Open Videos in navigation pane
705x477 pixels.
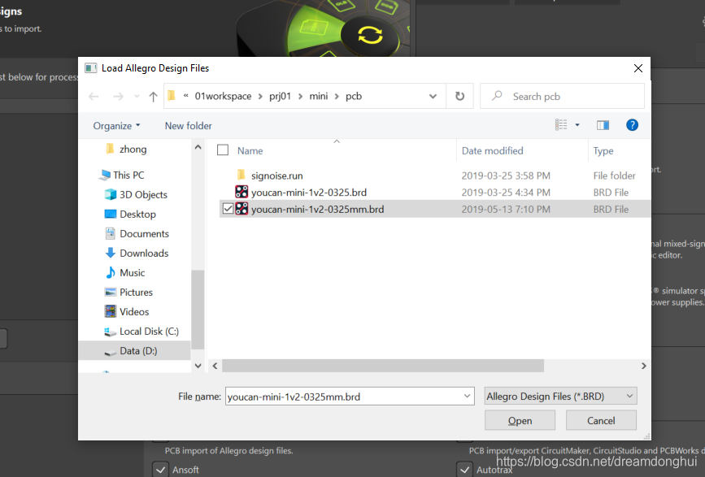tap(134, 312)
